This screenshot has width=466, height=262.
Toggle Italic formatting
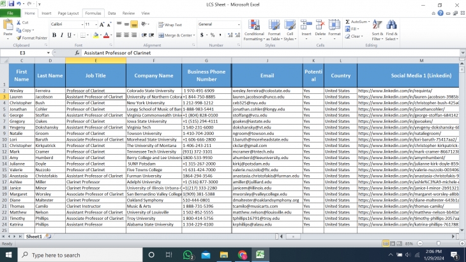click(x=61, y=35)
